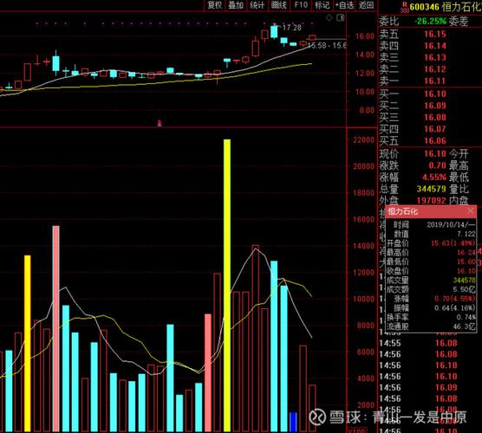The image size is (482, 433).
Task: Click the tallest yellow volume bar
Action: tap(227, 285)
